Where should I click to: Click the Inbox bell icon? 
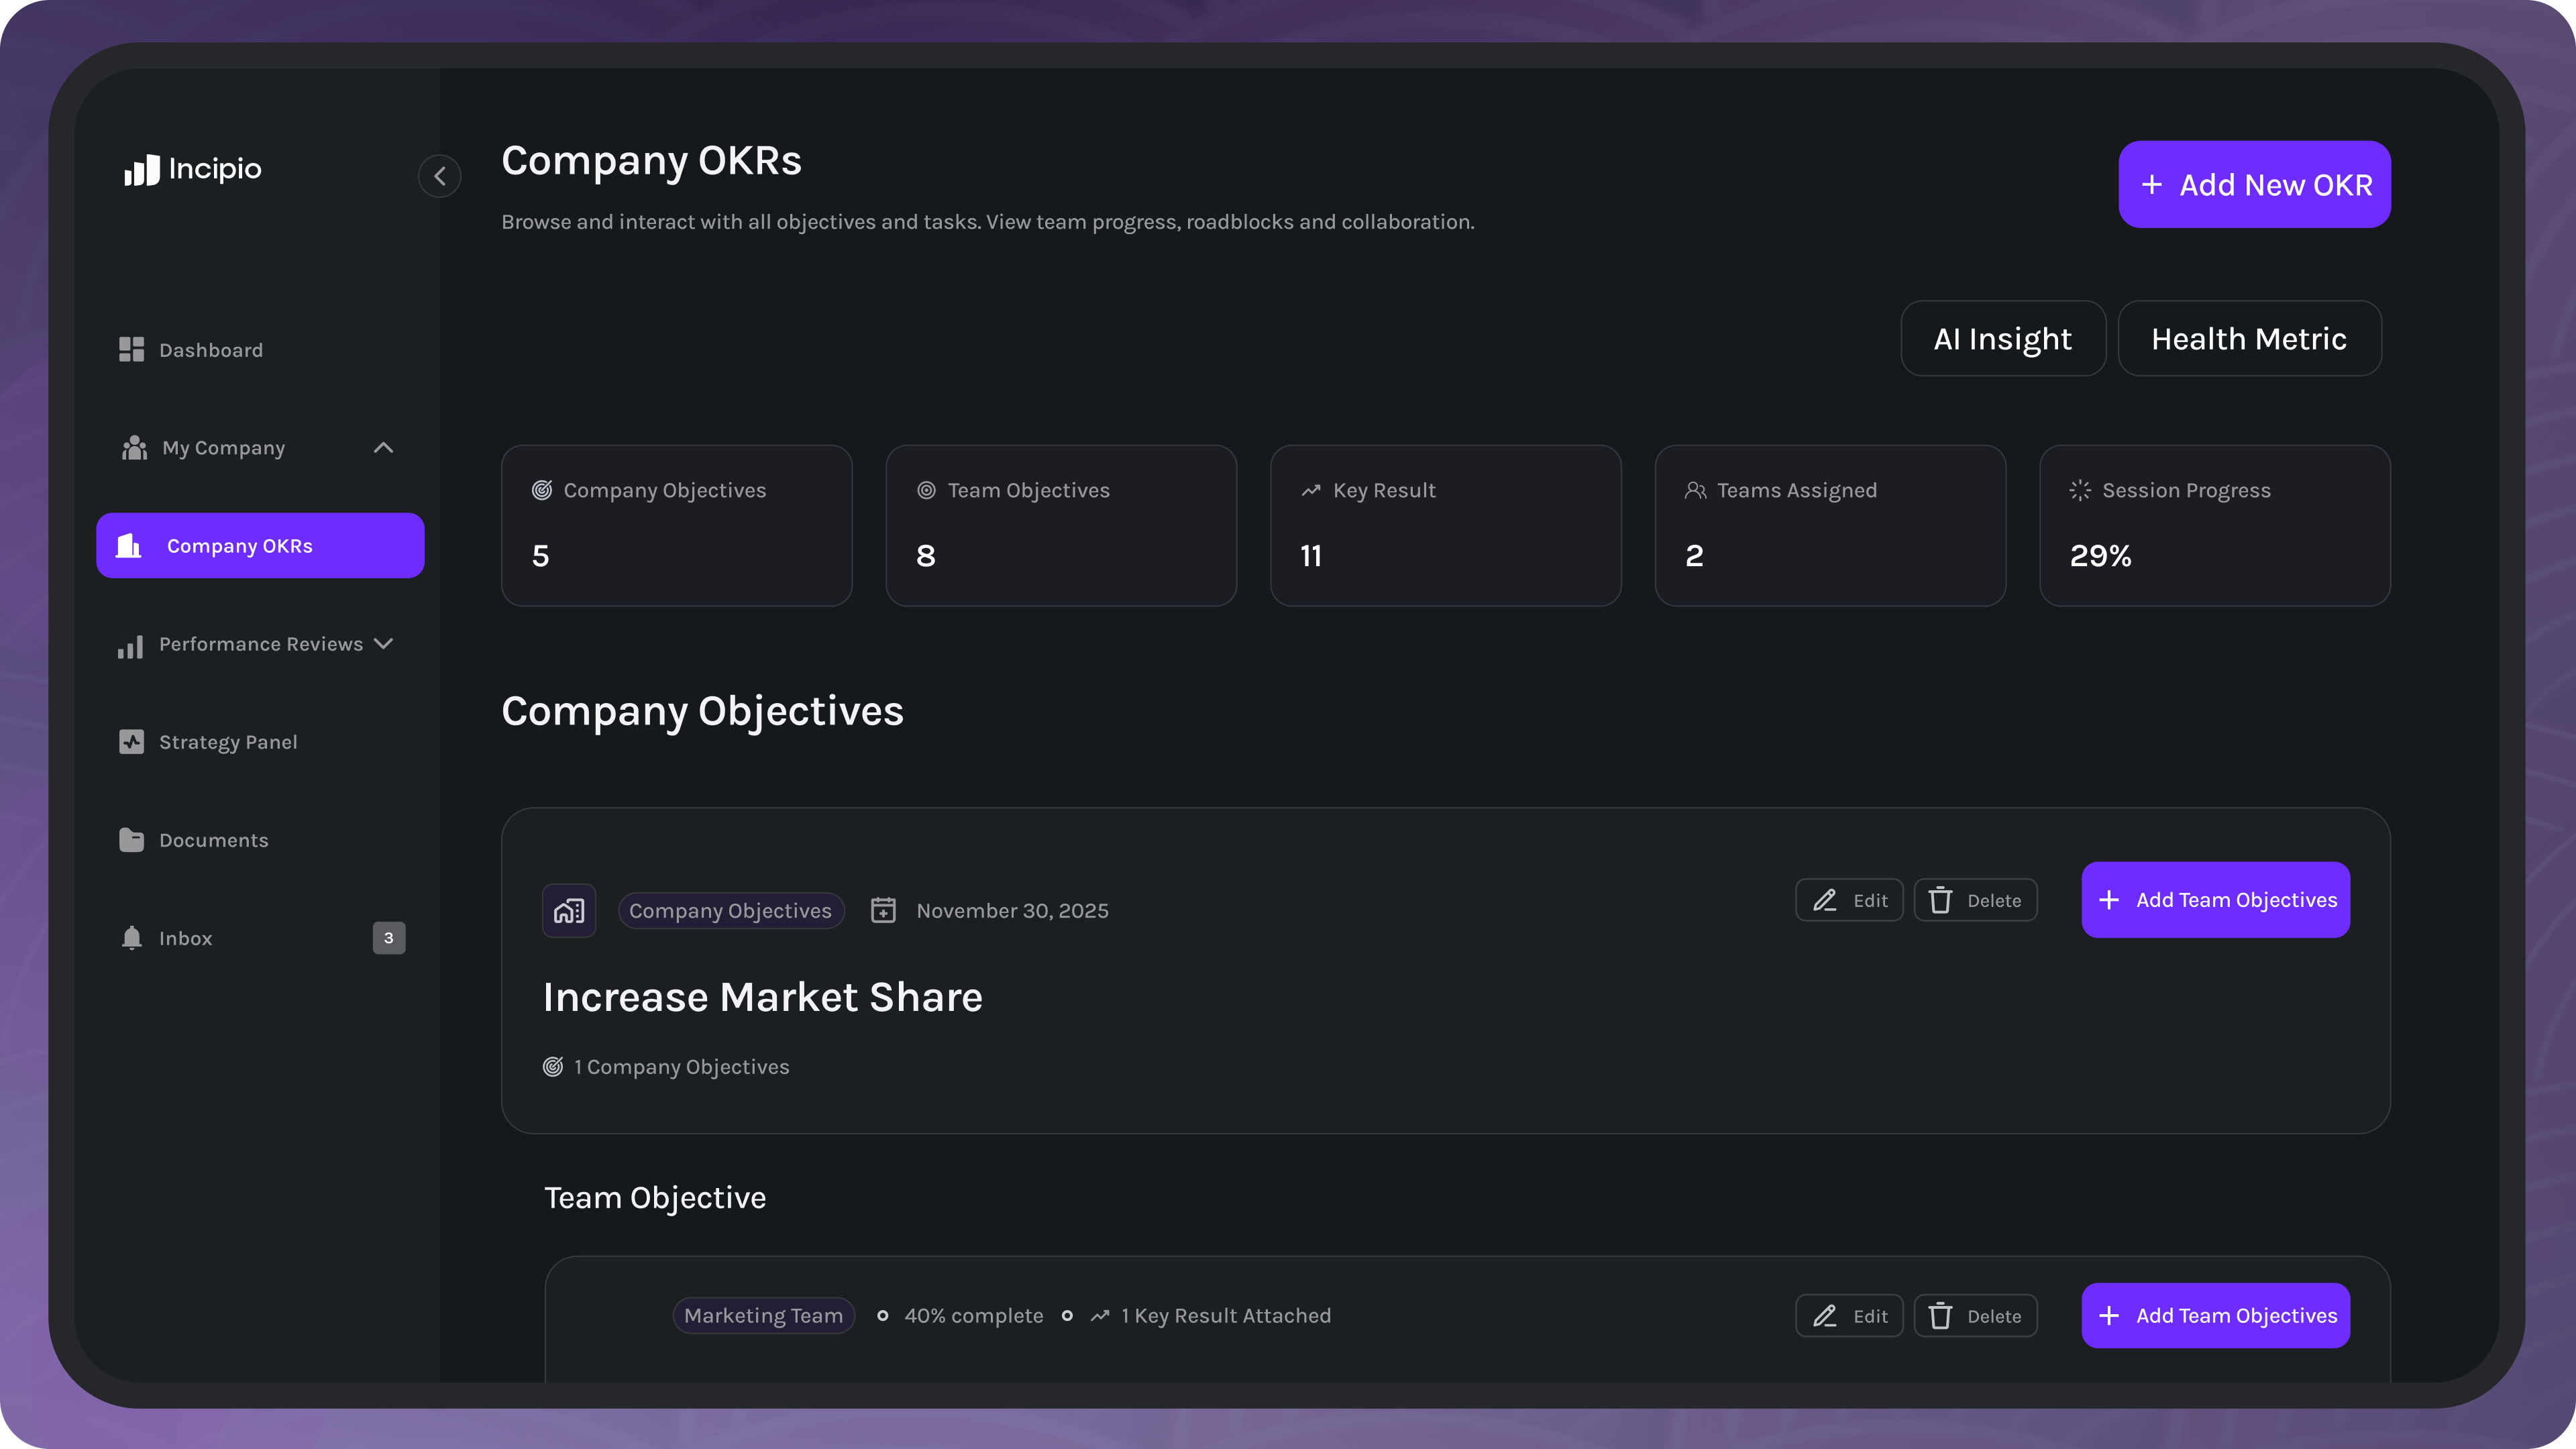131,938
